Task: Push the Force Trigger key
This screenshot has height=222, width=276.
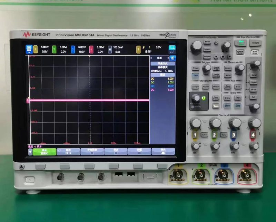Action: pyautogui.click(x=216, y=68)
